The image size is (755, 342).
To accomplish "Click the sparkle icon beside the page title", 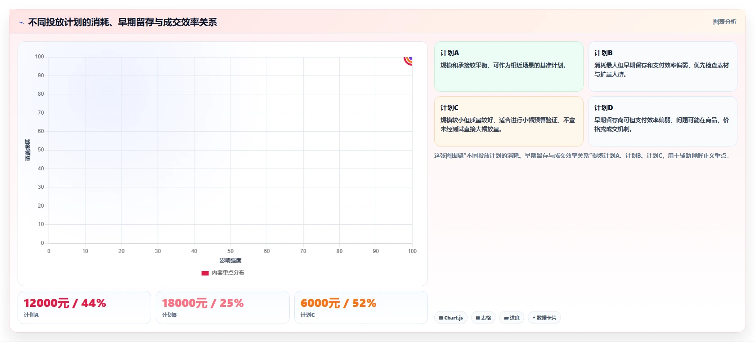I will [x=21, y=22].
